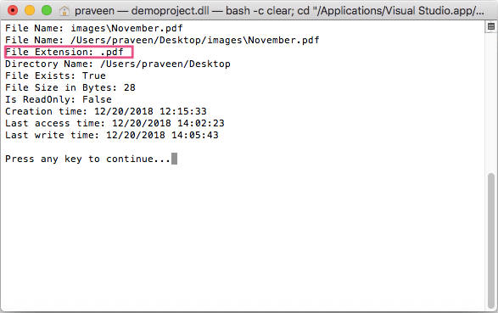This screenshot has height=313, width=498.
Task: Click the 'Last write time' output line
Action: 112,135
